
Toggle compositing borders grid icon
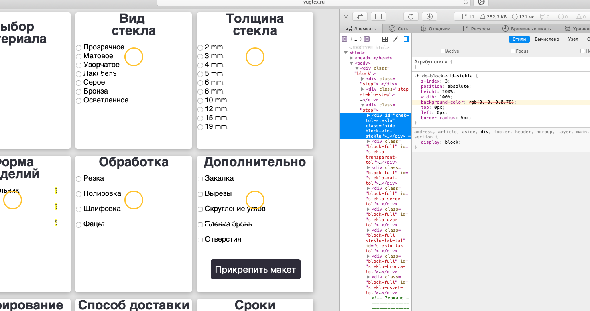click(385, 39)
